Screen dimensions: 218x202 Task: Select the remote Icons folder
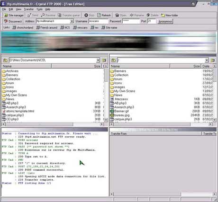coord(116,83)
